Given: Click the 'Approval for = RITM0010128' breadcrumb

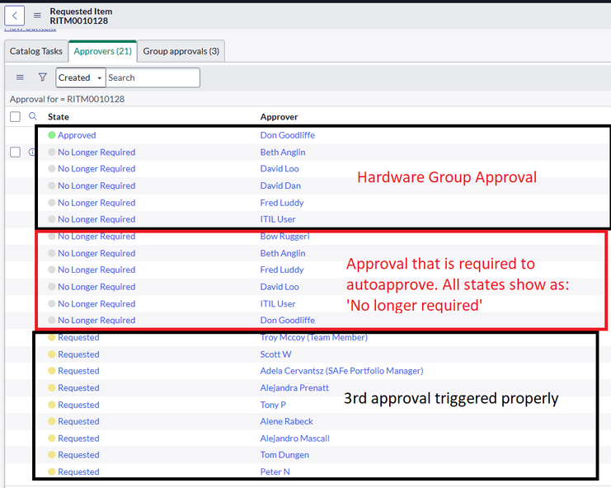Looking at the screenshot, I should click(67, 99).
